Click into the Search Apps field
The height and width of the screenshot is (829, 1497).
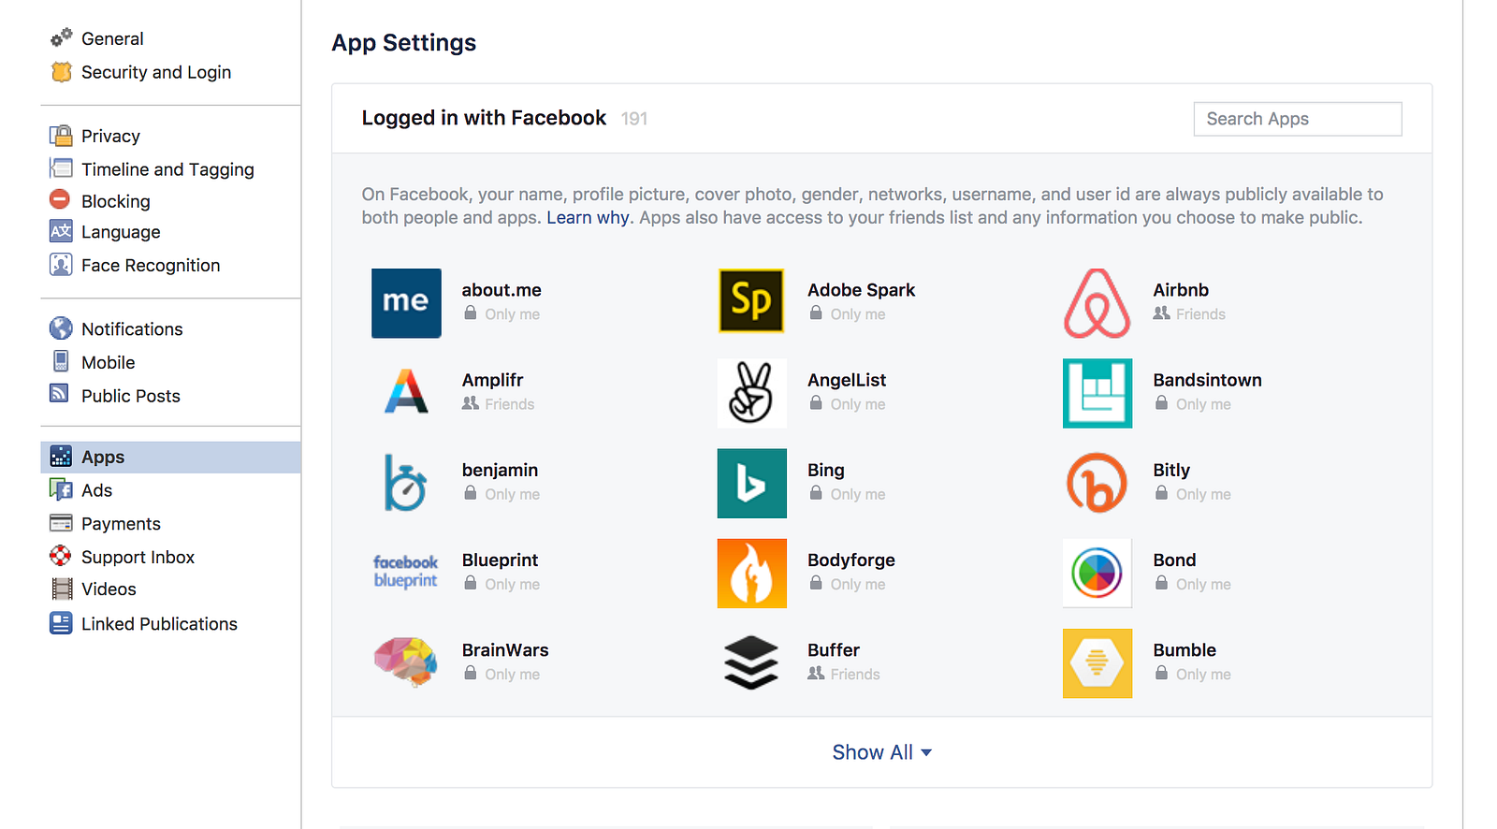1297,119
